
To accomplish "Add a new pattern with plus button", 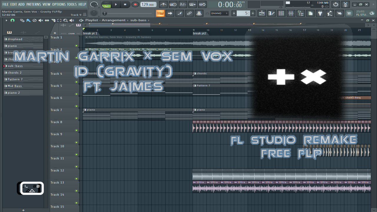I will 253,13.
